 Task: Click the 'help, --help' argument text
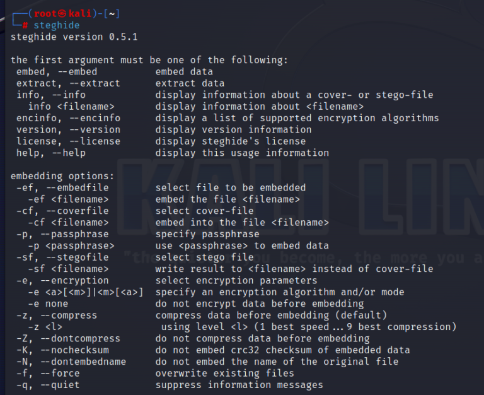[51, 153]
